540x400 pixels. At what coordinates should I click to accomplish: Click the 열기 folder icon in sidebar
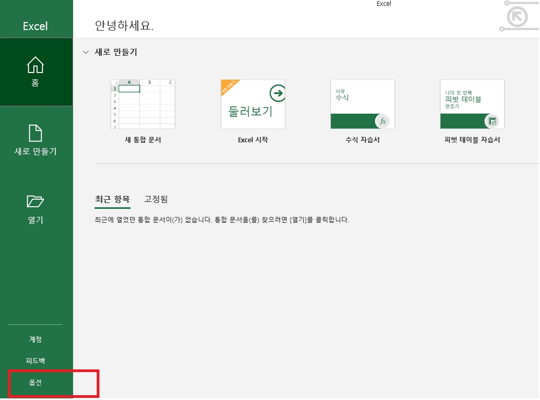click(35, 201)
